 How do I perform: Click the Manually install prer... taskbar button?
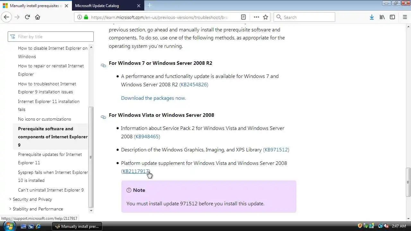pyautogui.click(x=77, y=226)
